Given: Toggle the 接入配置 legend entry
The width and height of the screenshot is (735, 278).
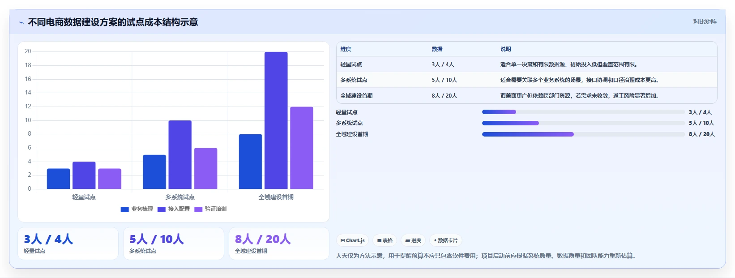Looking at the screenshot, I should coord(174,209).
